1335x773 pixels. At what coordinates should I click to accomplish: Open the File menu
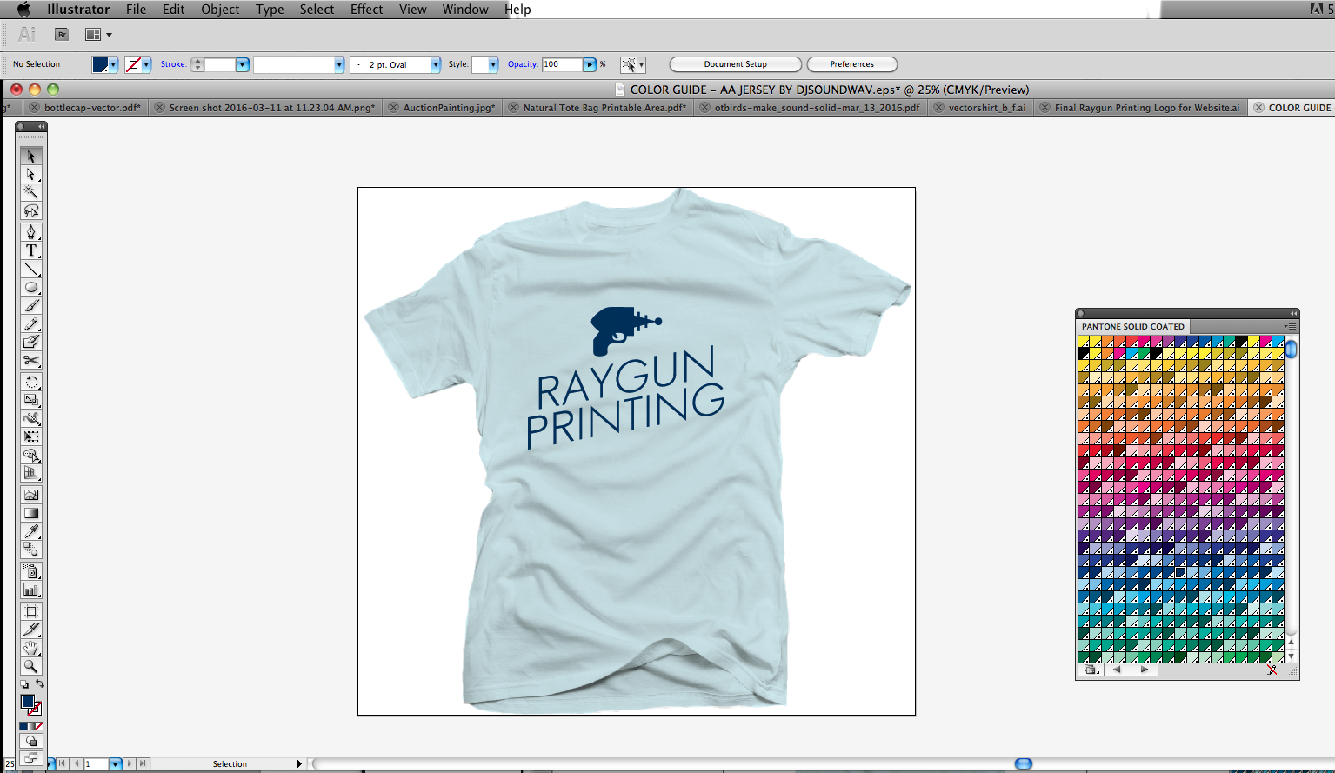(x=136, y=9)
